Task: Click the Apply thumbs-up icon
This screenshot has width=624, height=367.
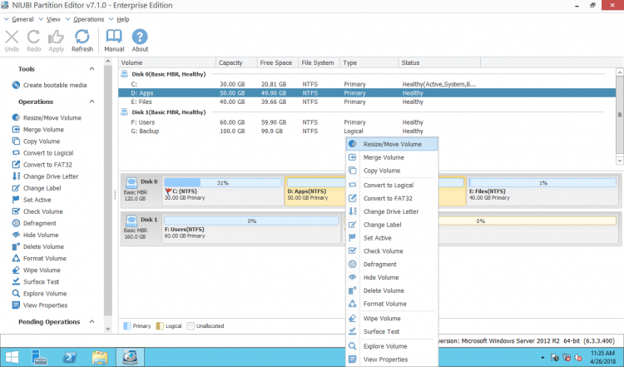Action: coord(56,37)
